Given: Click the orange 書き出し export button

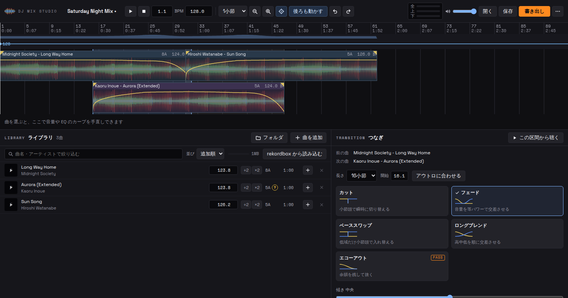Looking at the screenshot, I should tap(534, 11).
